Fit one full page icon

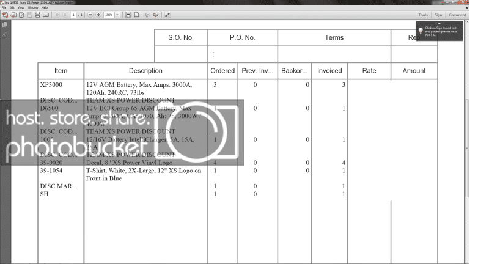[x=136, y=15]
